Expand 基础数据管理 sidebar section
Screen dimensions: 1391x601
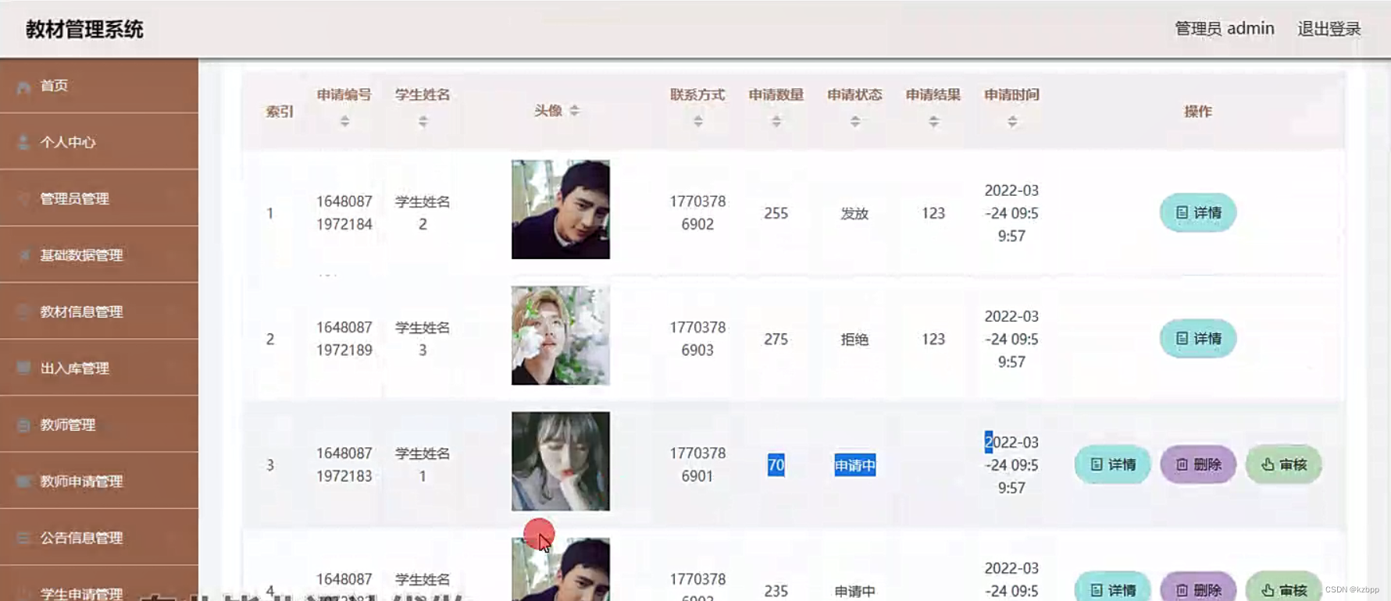tap(99, 255)
